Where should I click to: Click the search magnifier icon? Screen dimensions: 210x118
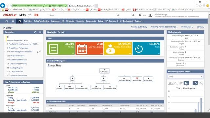click(x=118, y=15)
